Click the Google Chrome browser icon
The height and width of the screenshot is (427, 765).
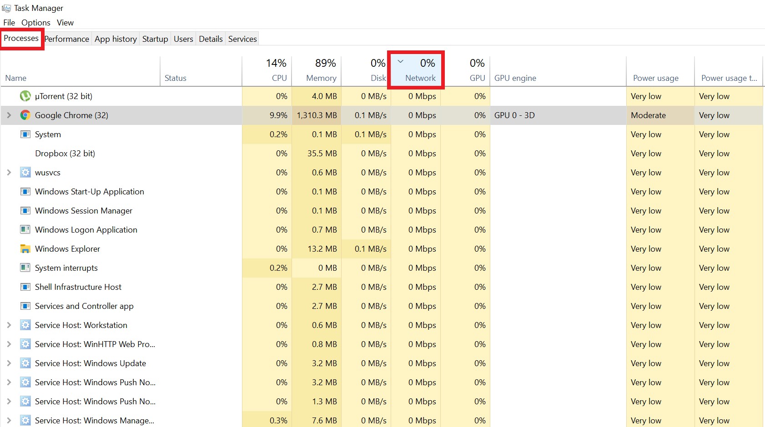pos(25,115)
